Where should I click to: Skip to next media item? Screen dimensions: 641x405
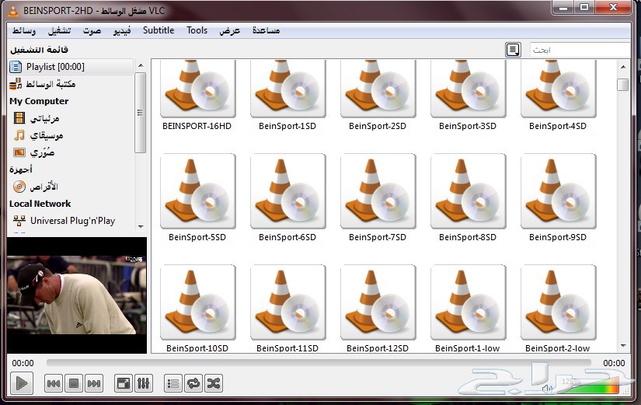[x=93, y=383]
